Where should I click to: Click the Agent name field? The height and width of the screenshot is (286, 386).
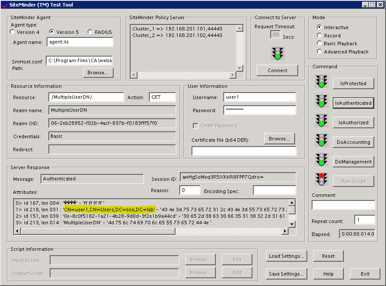point(80,42)
